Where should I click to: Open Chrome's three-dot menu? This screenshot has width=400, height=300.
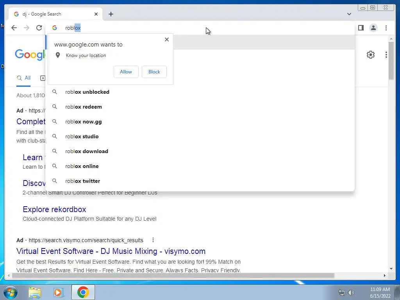pyautogui.click(x=386, y=28)
